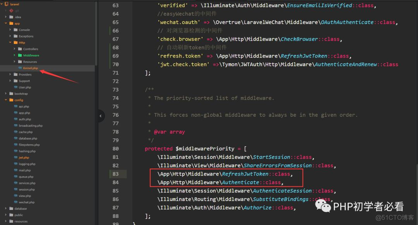Viewport: 418px width, 225px height.
Task: Click the app folder icon
Action: [11, 23]
